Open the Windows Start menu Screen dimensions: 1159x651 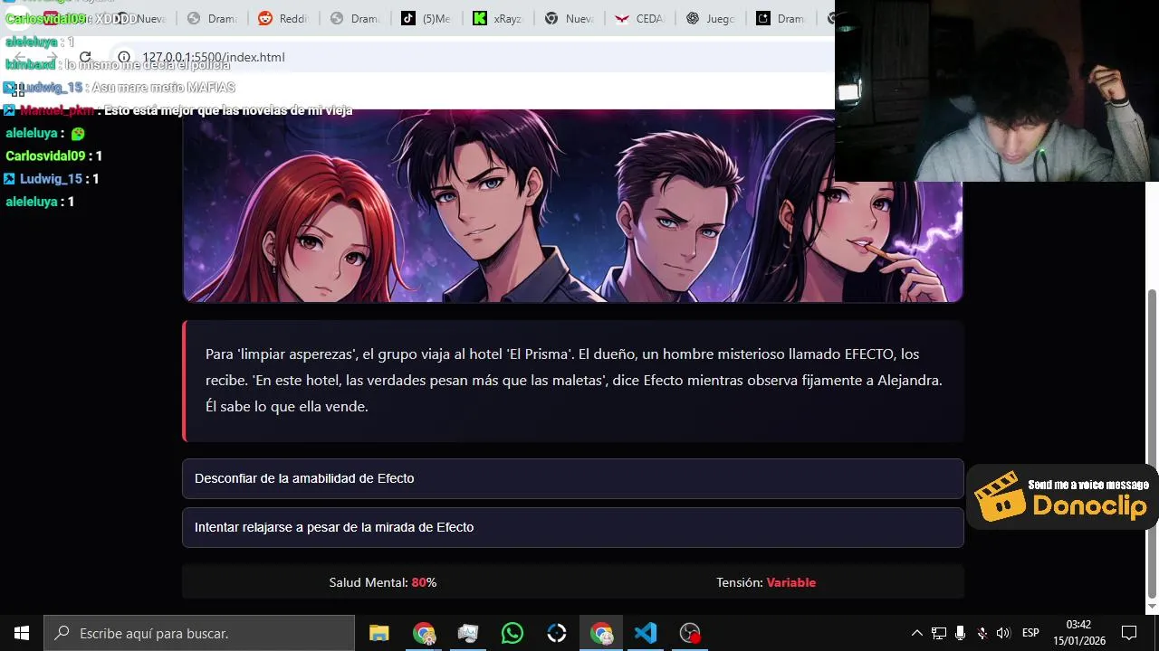22,633
